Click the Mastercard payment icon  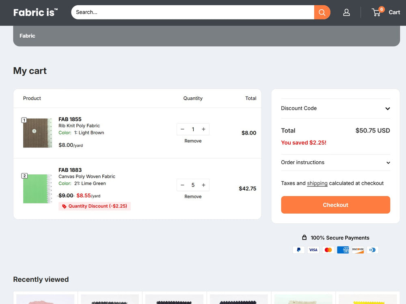pos(328,250)
